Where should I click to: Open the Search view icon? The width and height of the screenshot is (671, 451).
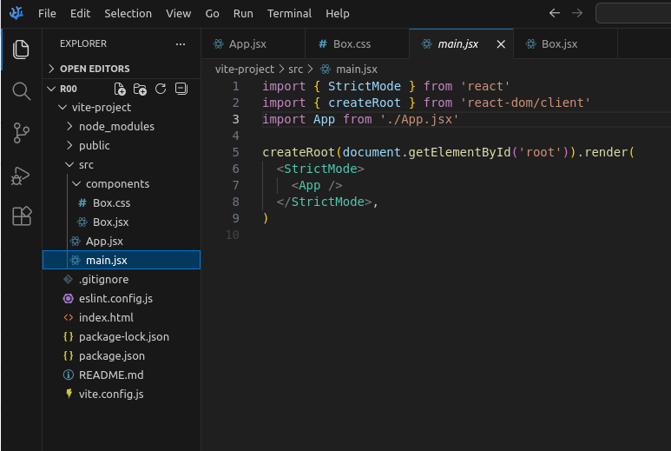tap(22, 91)
